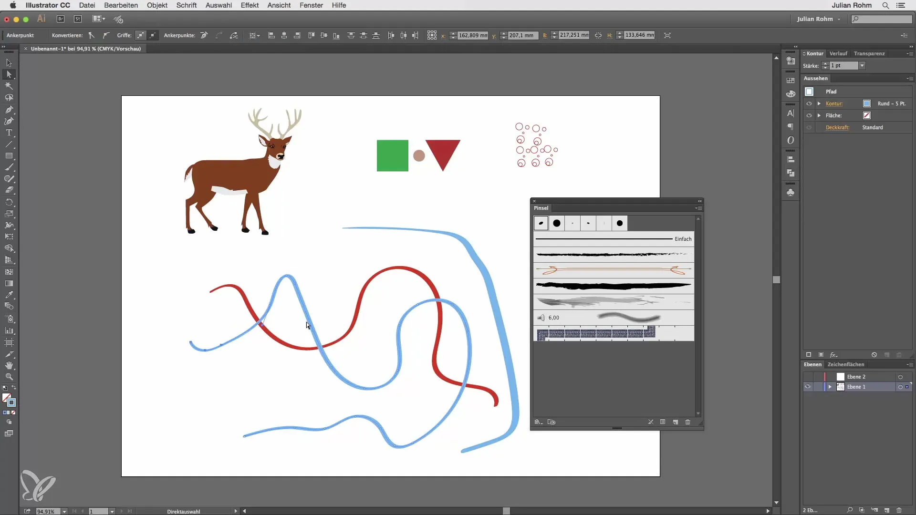Toggle visibility of the Fläche attribute

809,115
